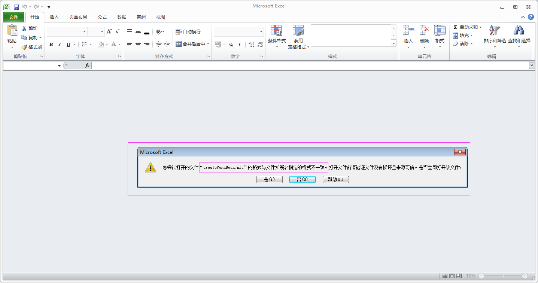The image size is (538, 283).
Task: Click the increase indent icon
Action: click(x=167, y=44)
